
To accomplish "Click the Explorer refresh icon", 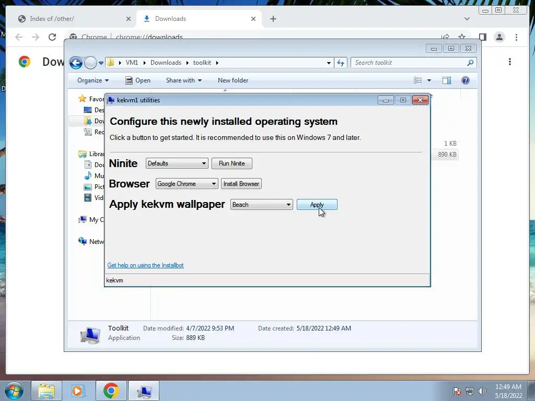I will pos(341,63).
